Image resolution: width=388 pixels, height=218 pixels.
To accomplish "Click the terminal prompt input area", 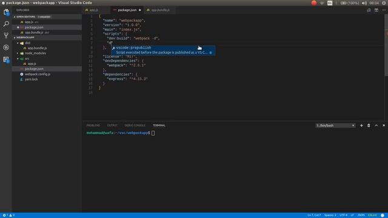I will [153, 133].
